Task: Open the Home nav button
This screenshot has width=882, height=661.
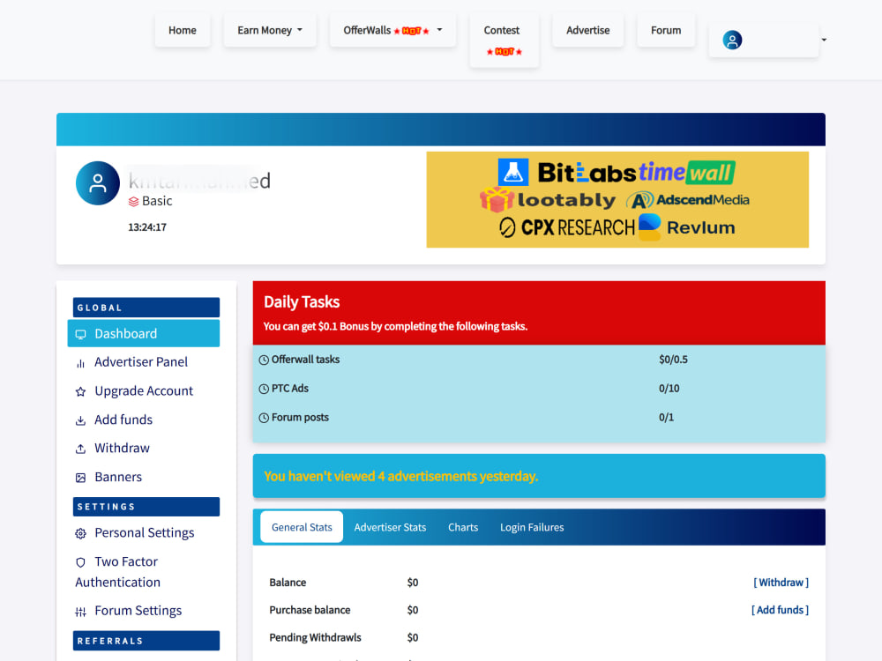Action: coord(183,30)
